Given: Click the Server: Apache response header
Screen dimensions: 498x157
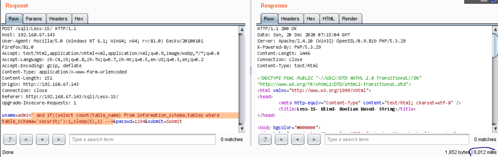Looking at the screenshot, I should [x=331, y=41].
